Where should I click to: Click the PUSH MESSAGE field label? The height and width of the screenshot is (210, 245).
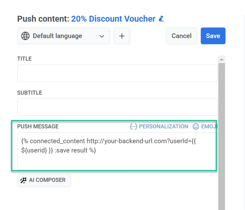[x=38, y=126]
